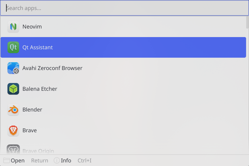Click the Blender logo icon
The height and width of the screenshot is (166, 249).
13,110
